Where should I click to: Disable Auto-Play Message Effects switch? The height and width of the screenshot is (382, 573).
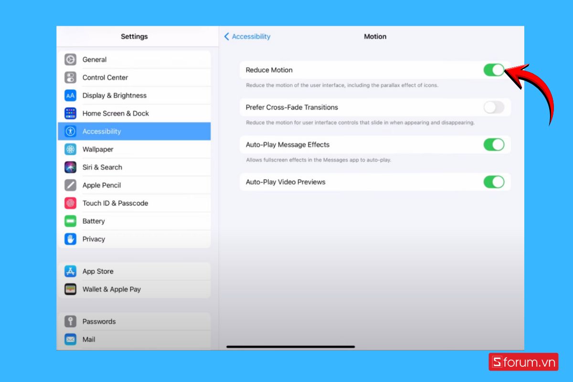point(494,145)
